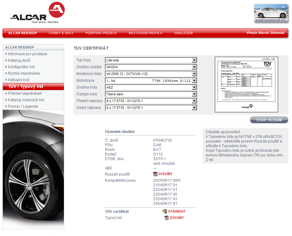The image size is (292, 236).
Task: Click OTEVŘIT link for Rozsah použití
Action: (165, 174)
